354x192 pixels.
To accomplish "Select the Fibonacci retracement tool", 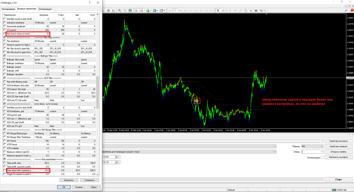I will (246, 10).
